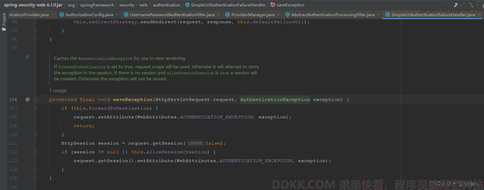Click the class icon on AuthorizationConfig.java tab

coord(62,15)
